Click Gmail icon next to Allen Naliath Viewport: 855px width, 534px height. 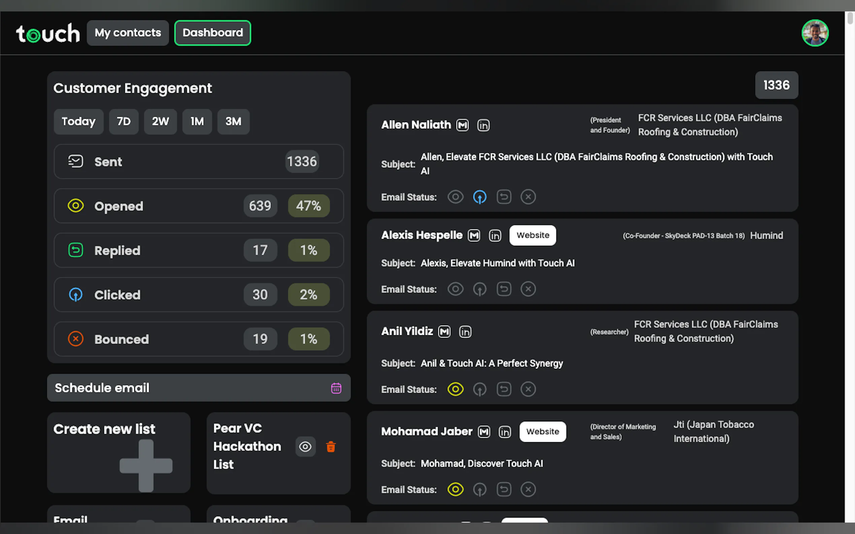coord(462,125)
